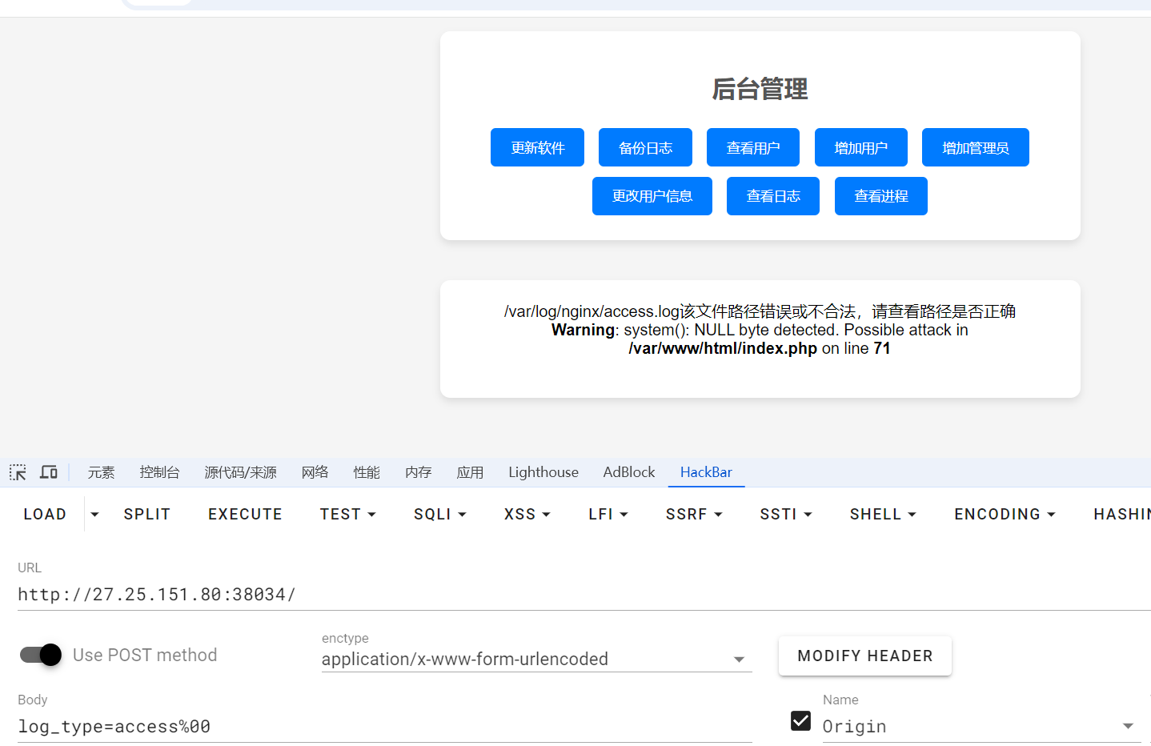Click the inspect element picker icon
The width and height of the screenshot is (1151, 746).
coord(18,472)
